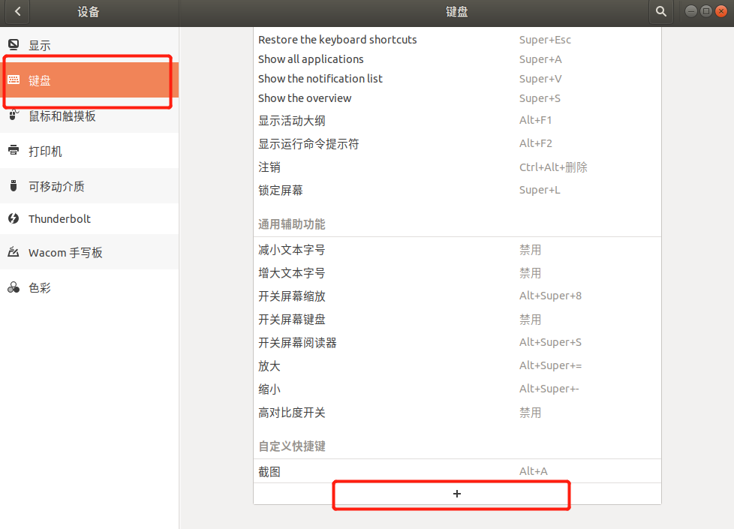The height and width of the screenshot is (529, 734).
Task: Open the 显示 settings panel
Action: pos(89,45)
